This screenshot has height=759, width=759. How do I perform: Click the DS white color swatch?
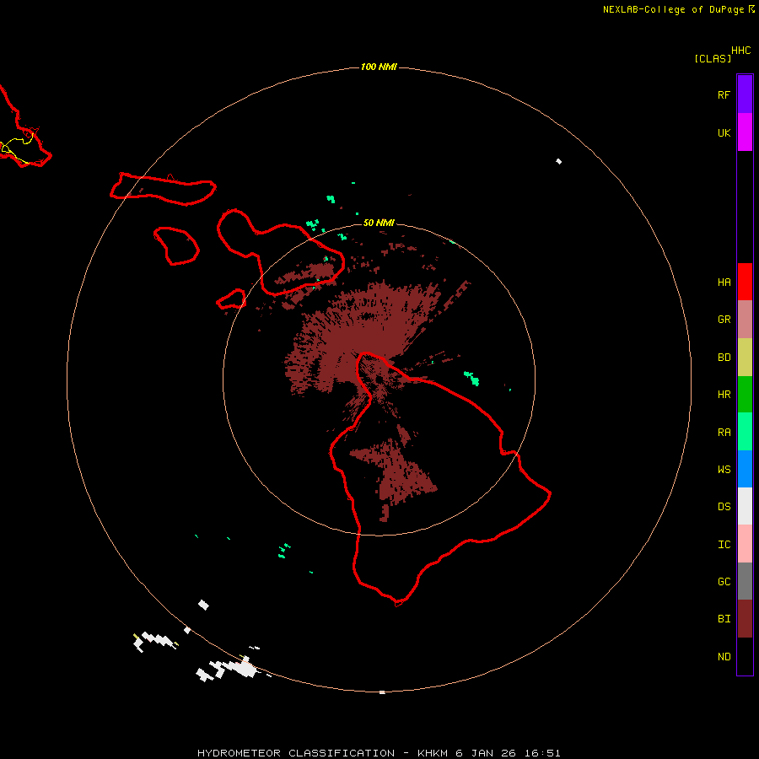[745, 506]
